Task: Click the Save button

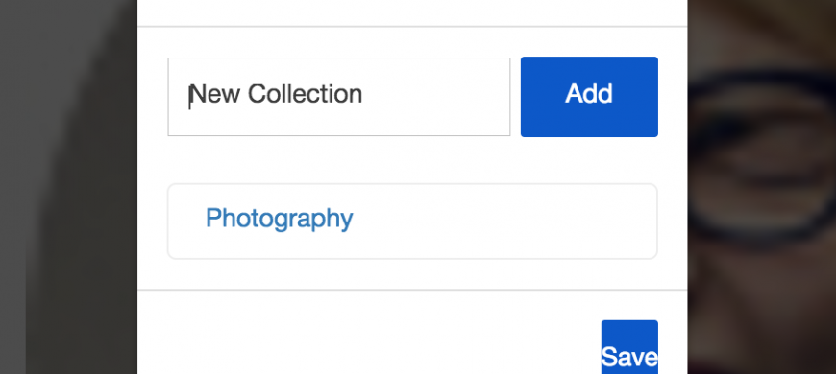Action: point(629,347)
